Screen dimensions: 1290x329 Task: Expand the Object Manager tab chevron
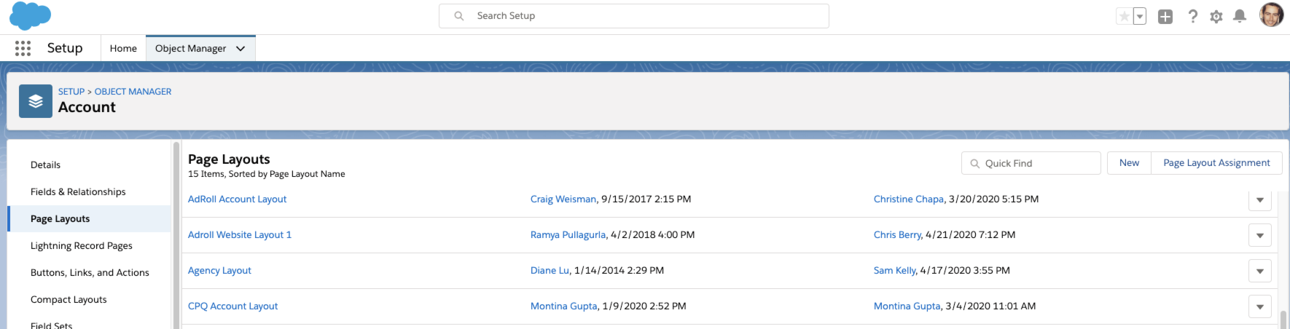coord(241,49)
